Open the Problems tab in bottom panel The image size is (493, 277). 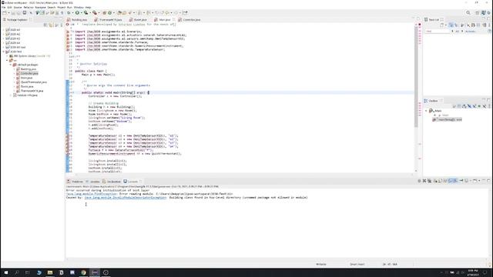pyautogui.click(x=75, y=182)
